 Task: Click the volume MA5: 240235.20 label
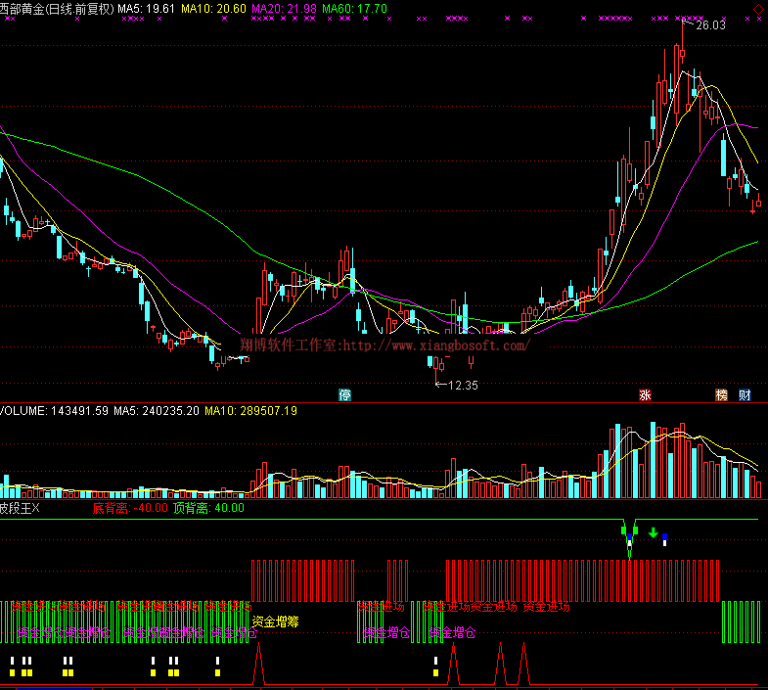coord(157,411)
